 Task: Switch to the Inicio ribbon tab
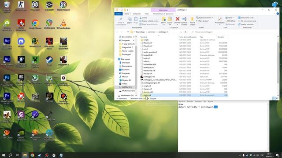tap(127, 14)
